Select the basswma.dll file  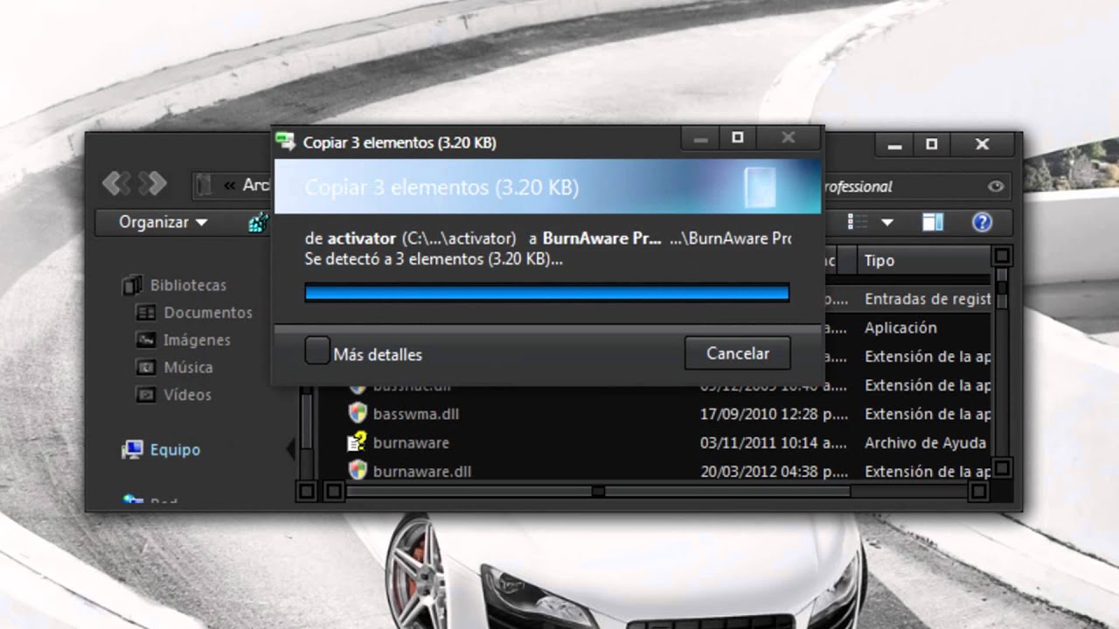coord(416,413)
